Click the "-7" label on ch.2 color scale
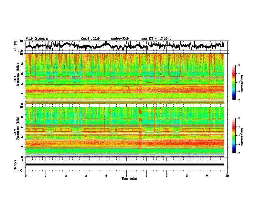 pyautogui.click(x=239, y=153)
